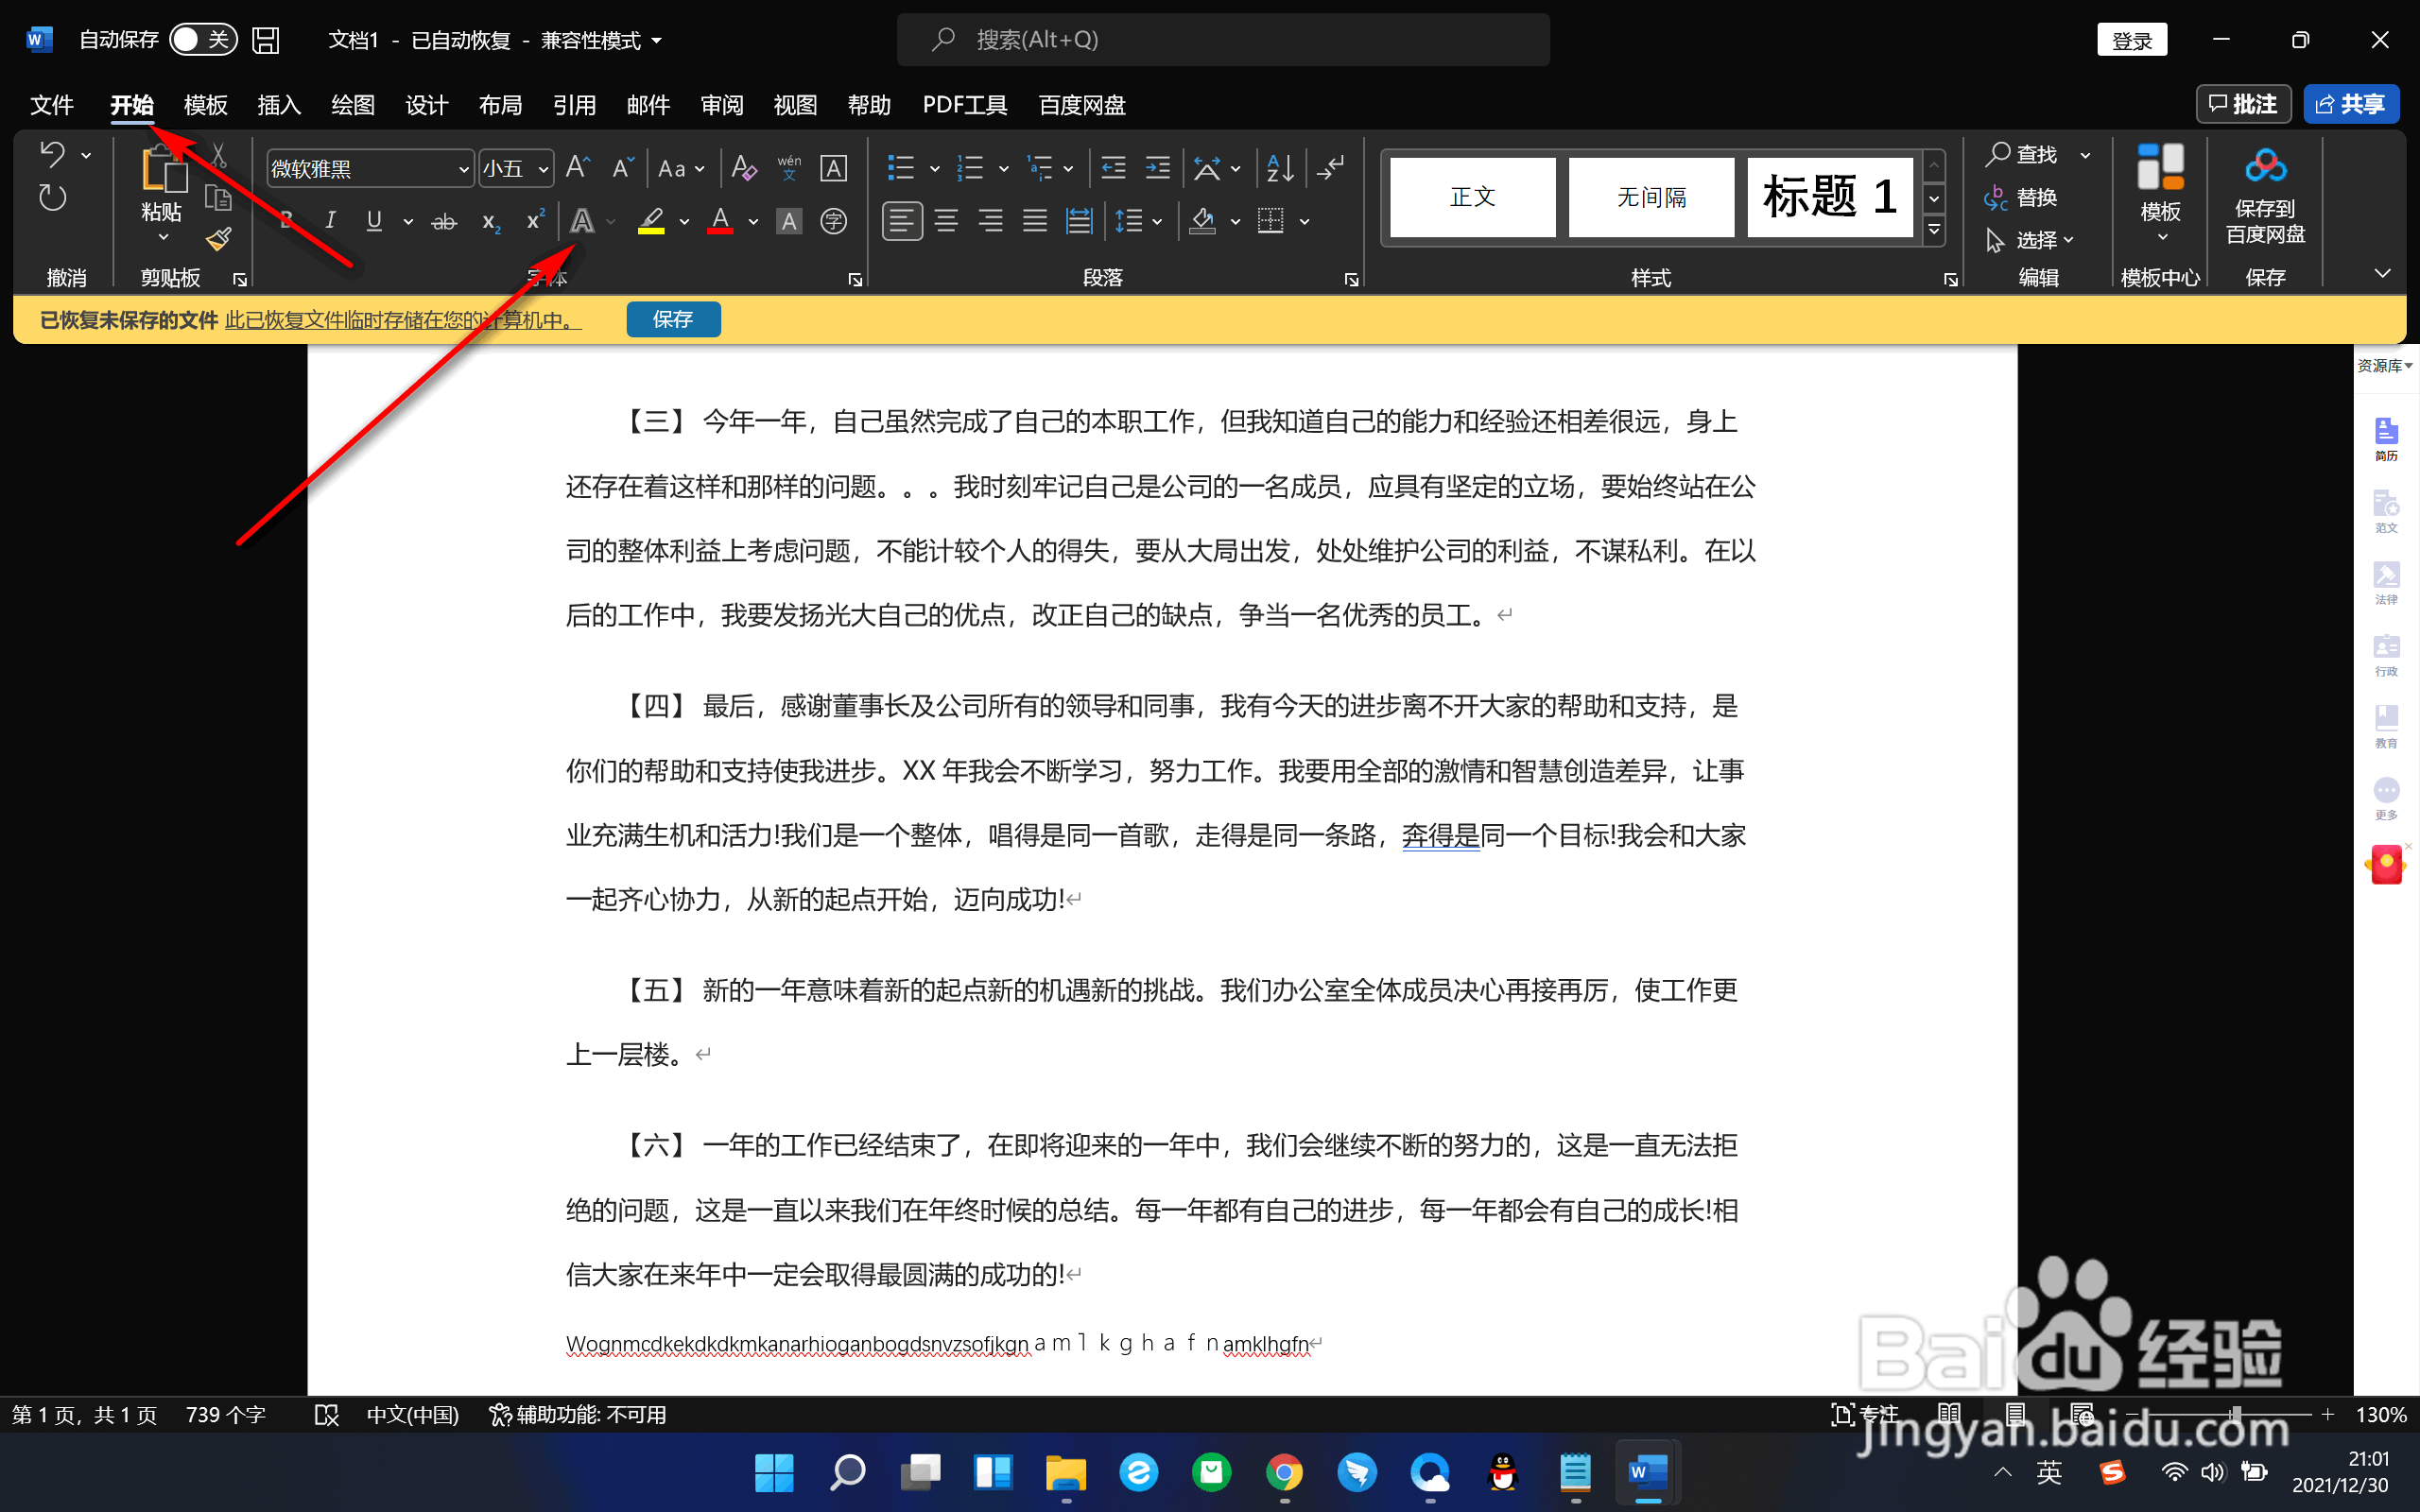Expand the numbering list dropdown arrow
This screenshot has height=1512, width=2420.
pos(1003,168)
